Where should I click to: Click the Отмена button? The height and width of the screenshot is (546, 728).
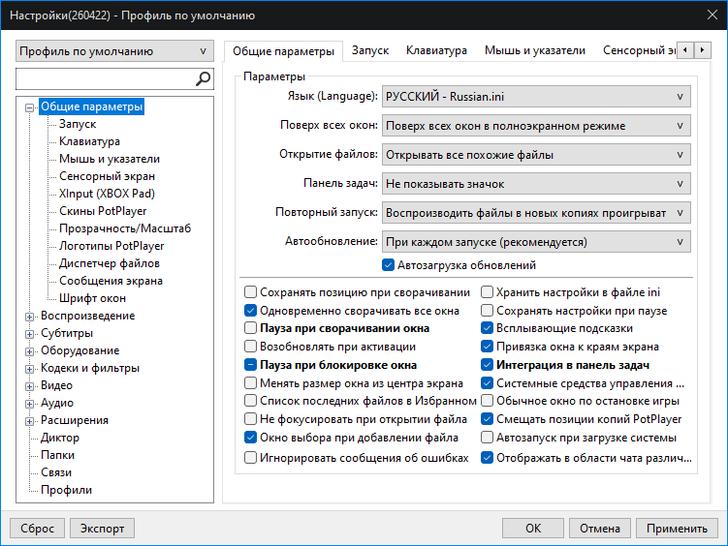599,528
